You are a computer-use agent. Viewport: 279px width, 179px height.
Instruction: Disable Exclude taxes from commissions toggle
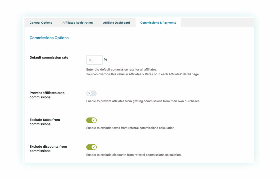click(x=92, y=120)
